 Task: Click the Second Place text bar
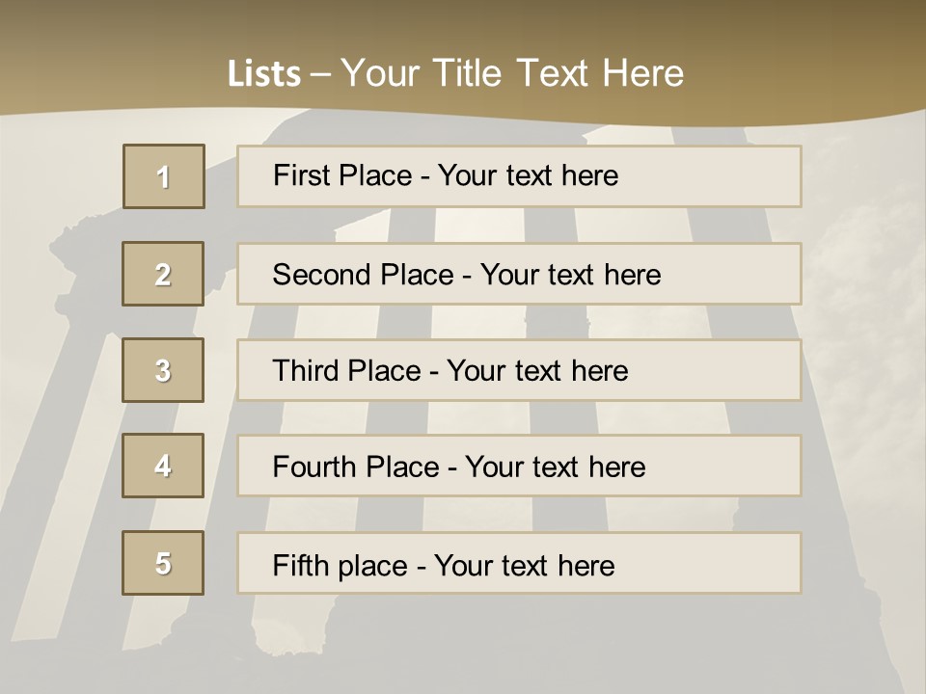[x=519, y=274]
